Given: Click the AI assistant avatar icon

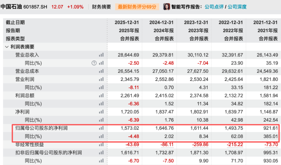Looking at the screenshot, I should (x=167, y=7).
